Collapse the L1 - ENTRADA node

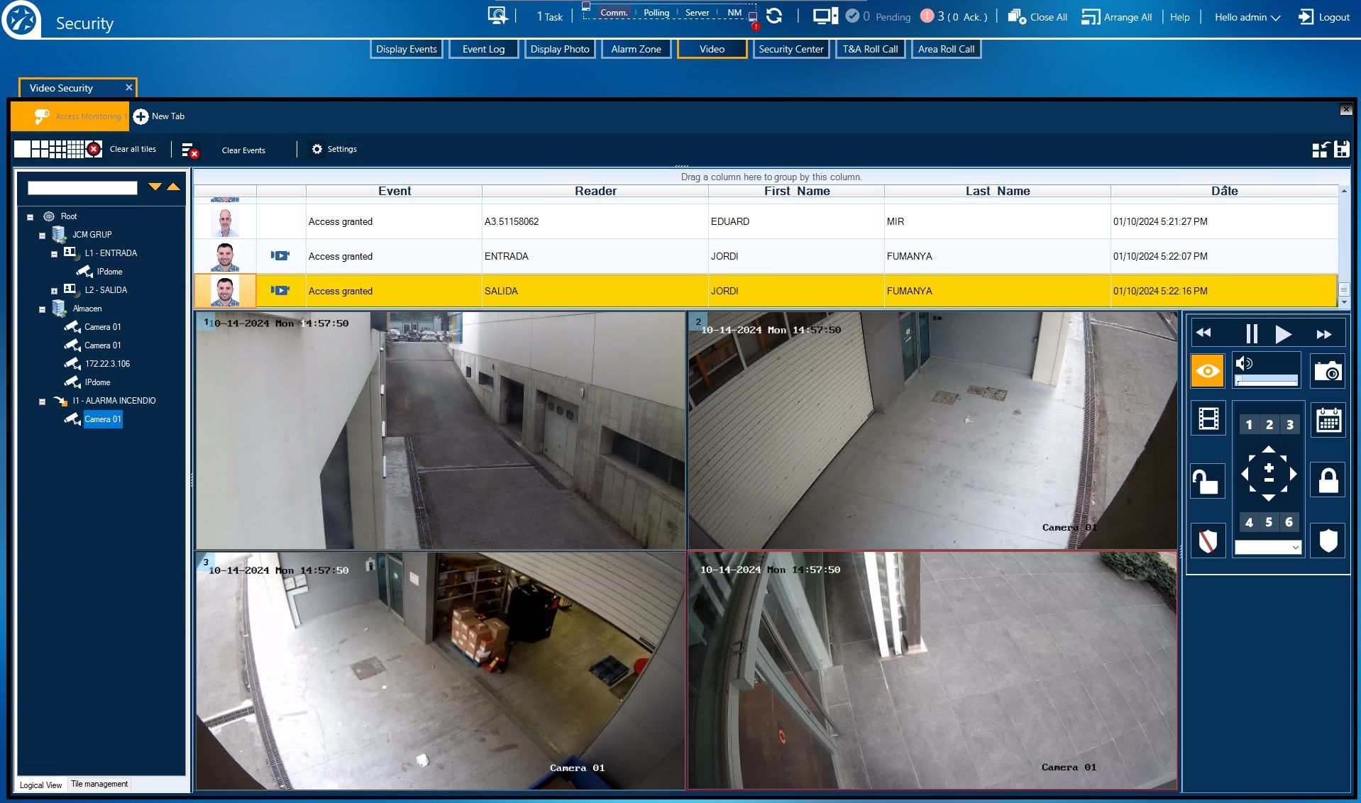pyautogui.click(x=54, y=254)
